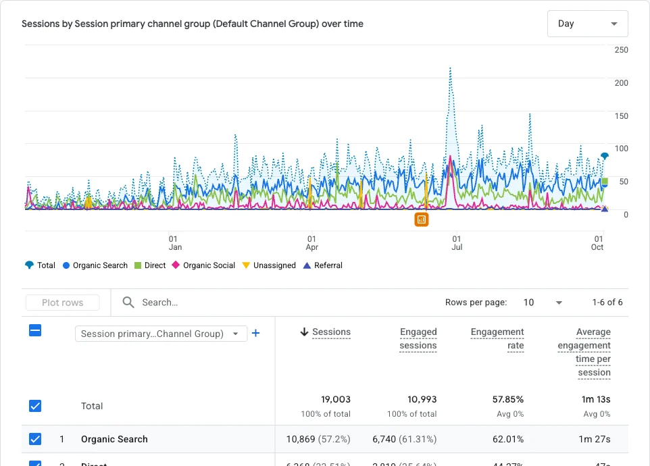Click the chart title text
This screenshot has width=650, height=466.
[x=193, y=24]
